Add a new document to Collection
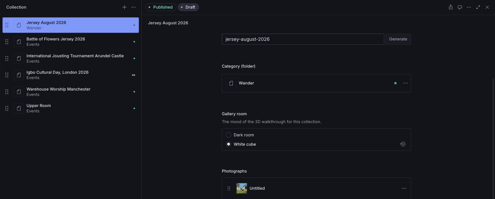 point(124,7)
